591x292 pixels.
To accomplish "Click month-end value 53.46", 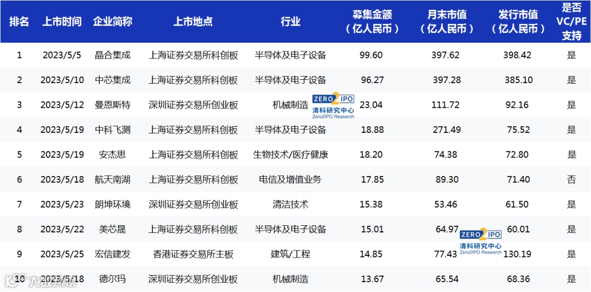I will pyautogui.click(x=445, y=204).
